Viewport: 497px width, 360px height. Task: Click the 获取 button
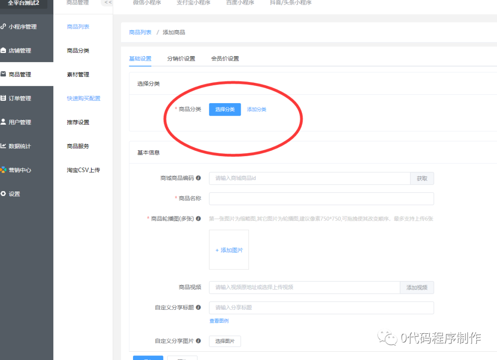[x=422, y=178]
